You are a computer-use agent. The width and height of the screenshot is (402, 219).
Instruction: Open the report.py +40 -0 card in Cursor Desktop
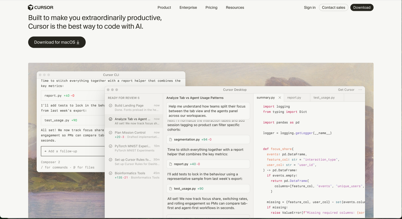(208, 164)
